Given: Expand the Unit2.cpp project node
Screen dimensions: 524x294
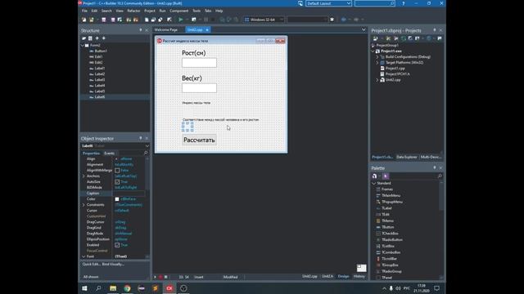Looking at the screenshot, I should 377,80.
